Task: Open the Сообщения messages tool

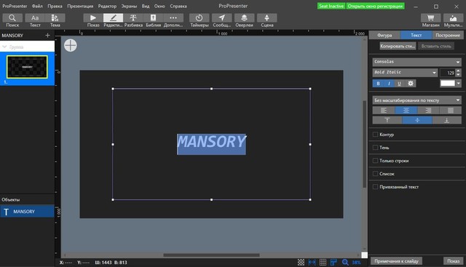Action: [221, 17]
